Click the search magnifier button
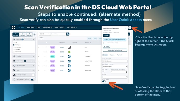Image resolution: width=180 pixels, height=101 pixels. [68, 34]
